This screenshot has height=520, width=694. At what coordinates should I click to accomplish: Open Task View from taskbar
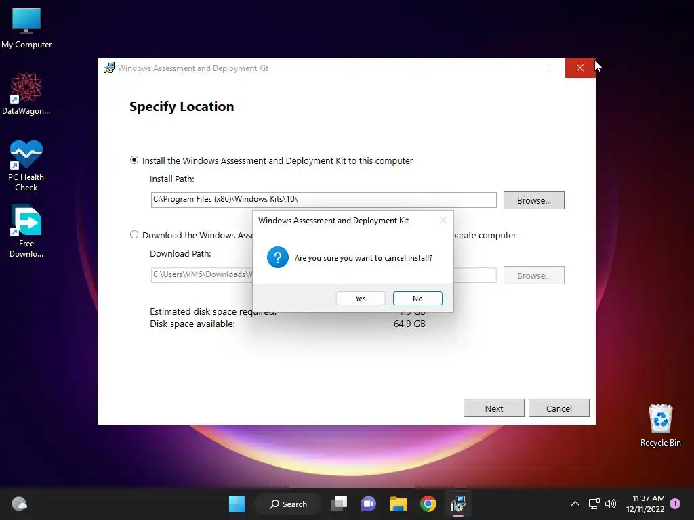point(340,504)
